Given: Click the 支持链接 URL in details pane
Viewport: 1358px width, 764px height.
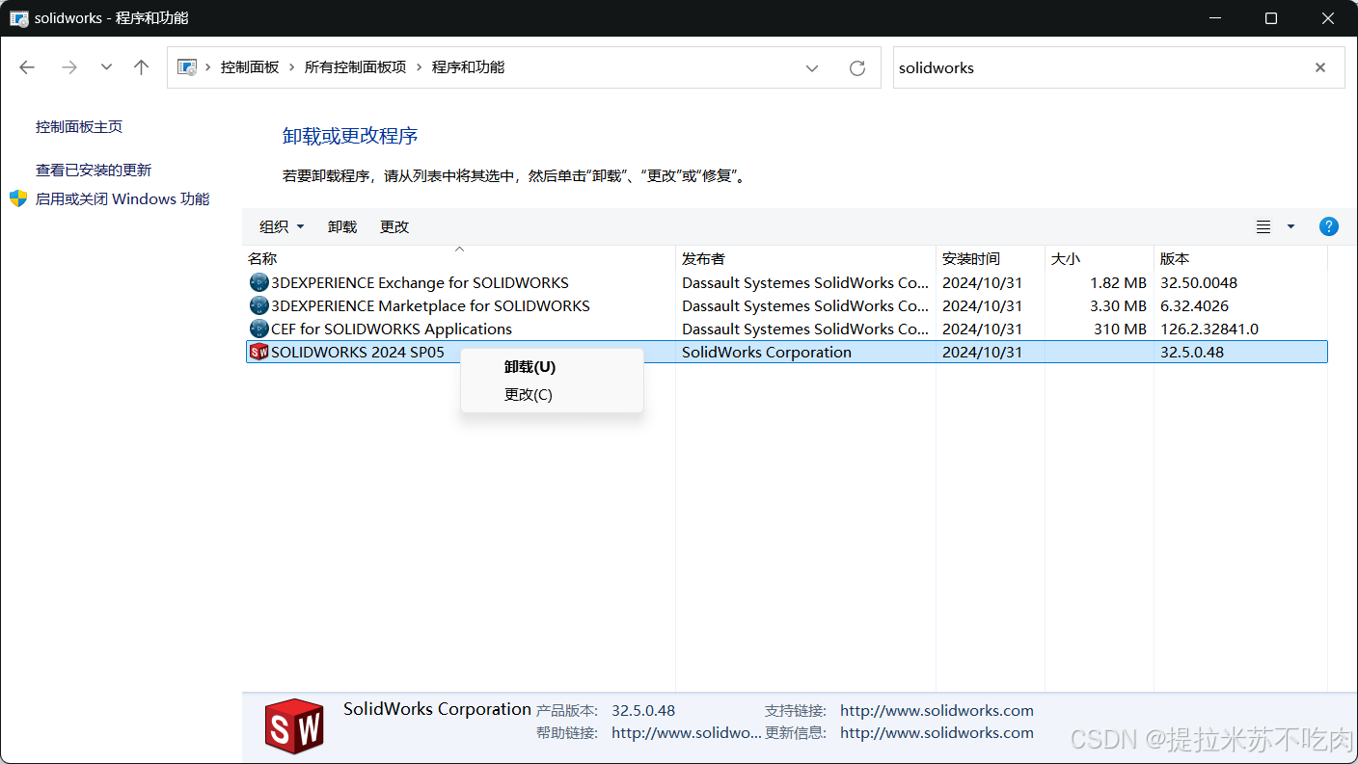Looking at the screenshot, I should click(937, 711).
